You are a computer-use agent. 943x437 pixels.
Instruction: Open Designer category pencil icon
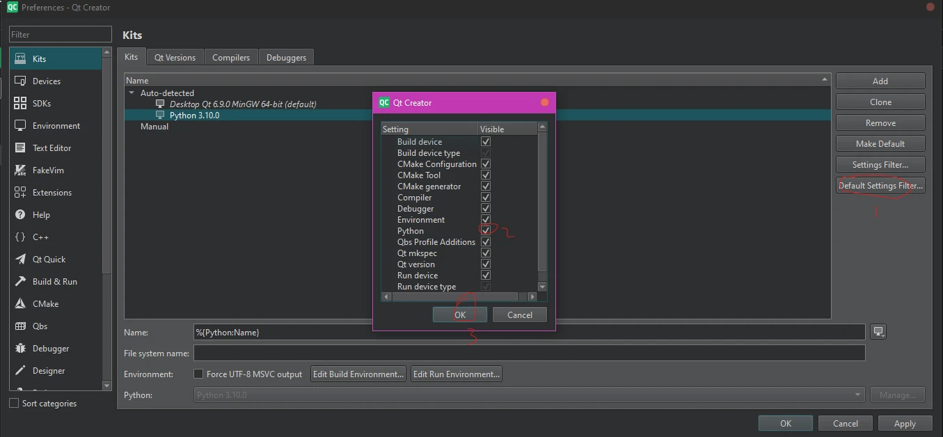(x=20, y=371)
